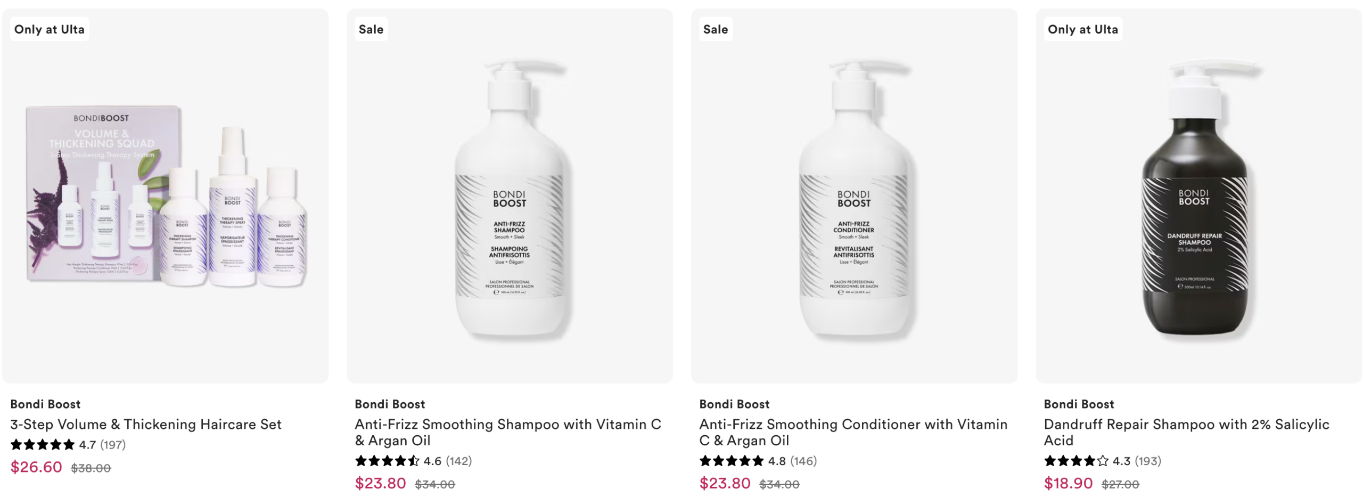The height and width of the screenshot is (497, 1363).
Task: View the (193) reviews count
Action: pos(1147,461)
